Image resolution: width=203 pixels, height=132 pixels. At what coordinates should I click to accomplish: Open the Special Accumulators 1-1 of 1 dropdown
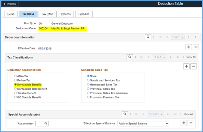[x=156, y=114]
